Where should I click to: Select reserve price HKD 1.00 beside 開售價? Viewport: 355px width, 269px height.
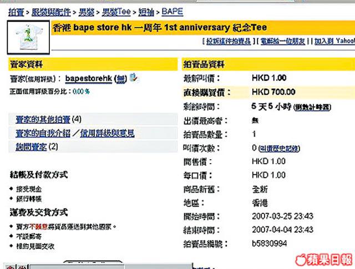pyautogui.click(x=268, y=161)
